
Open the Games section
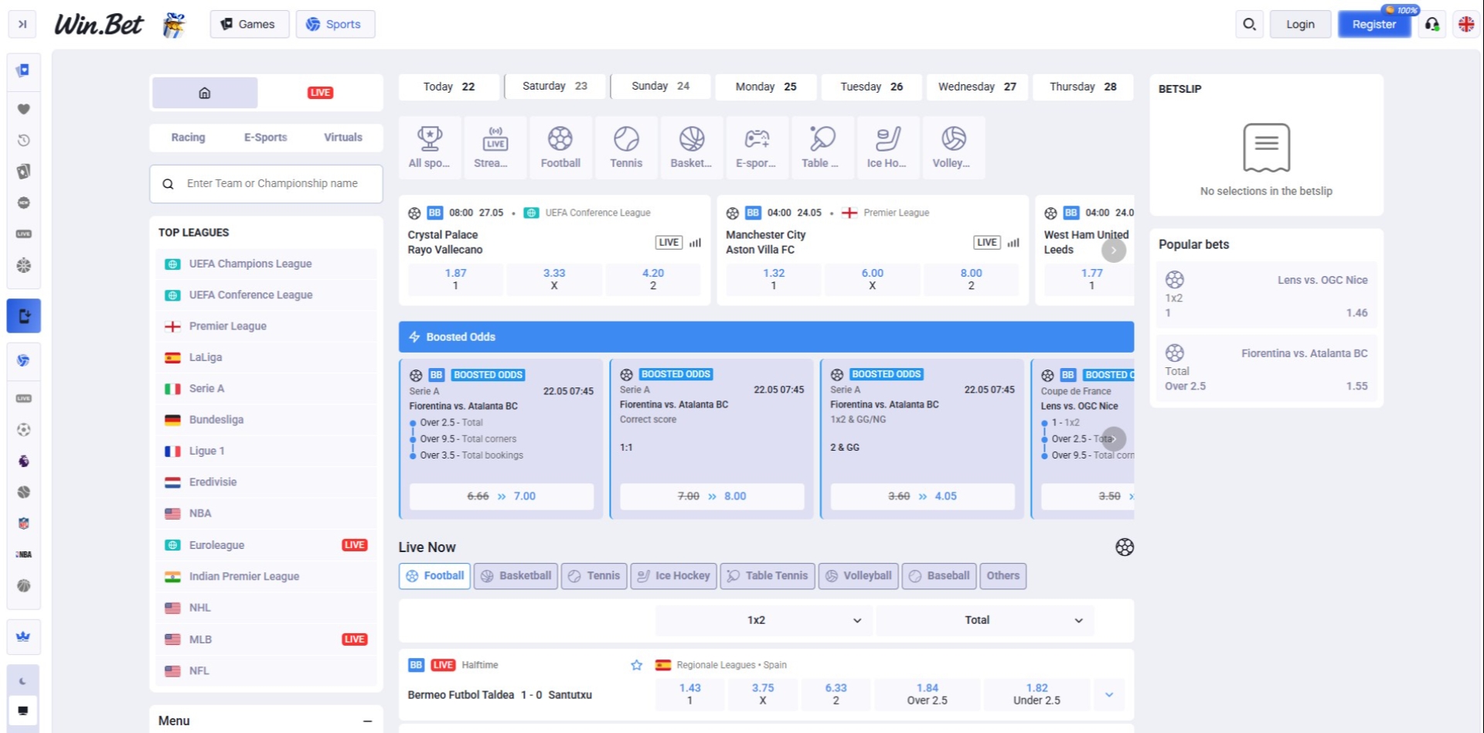[x=249, y=24]
